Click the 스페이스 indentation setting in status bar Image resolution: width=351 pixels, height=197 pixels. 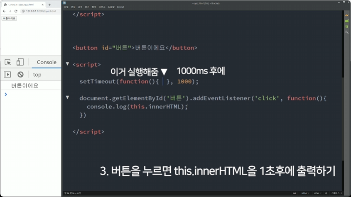click(336, 193)
